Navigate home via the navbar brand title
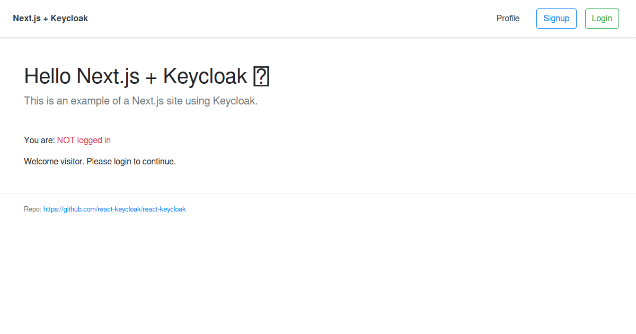Screen dimensions: 636x334 (50, 18)
